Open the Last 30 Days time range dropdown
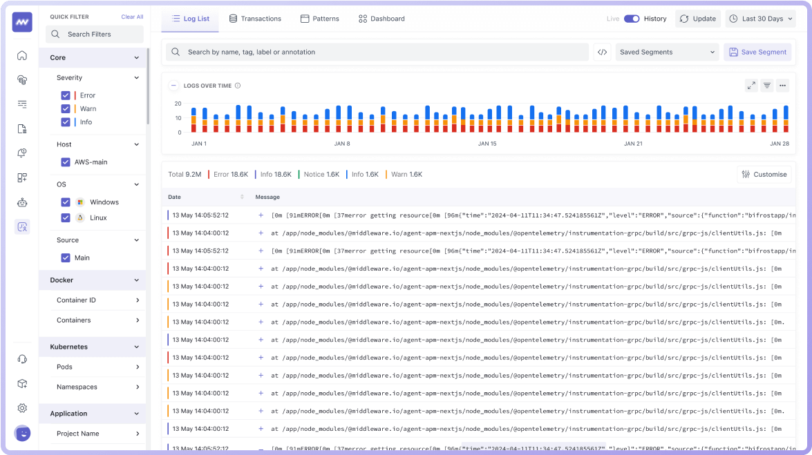Viewport: 812px width, 455px height. (x=760, y=19)
